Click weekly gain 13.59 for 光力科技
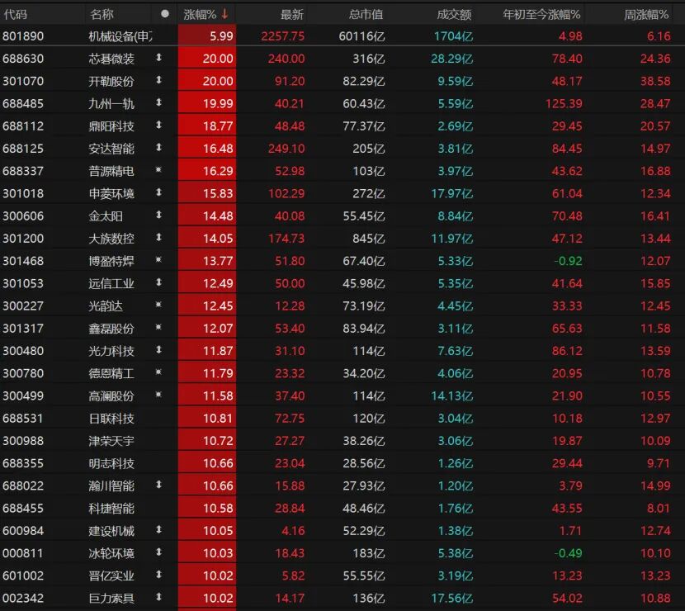Viewport: 685px width, 611px height. [x=655, y=351]
